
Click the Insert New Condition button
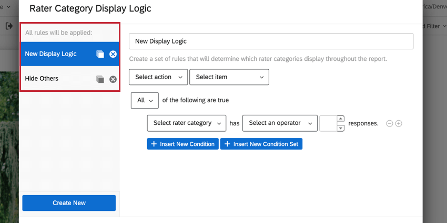coord(182,144)
